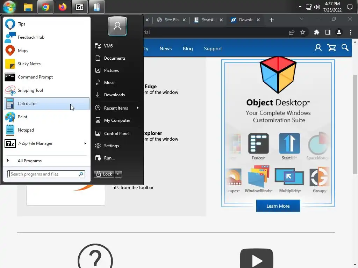Click the volume speaker tray icon
Screen dimensions: 358x268
click(x=317, y=7)
